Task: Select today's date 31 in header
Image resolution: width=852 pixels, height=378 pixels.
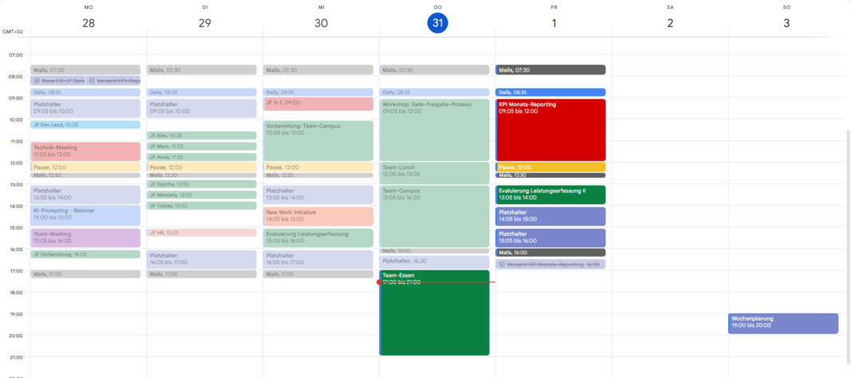Action: (x=437, y=23)
